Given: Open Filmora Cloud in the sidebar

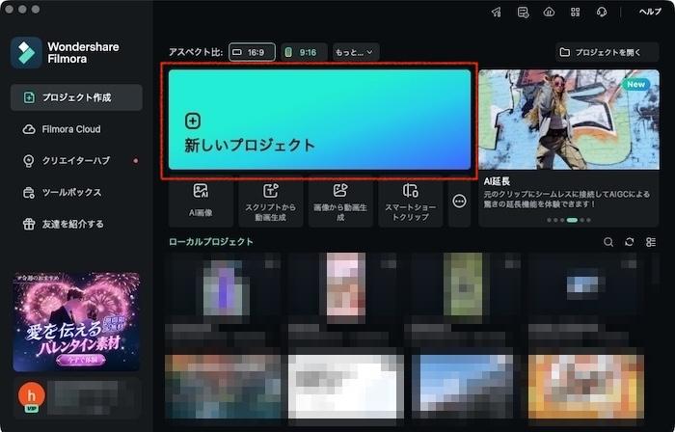Looking at the screenshot, I should [x=76, y=129].
